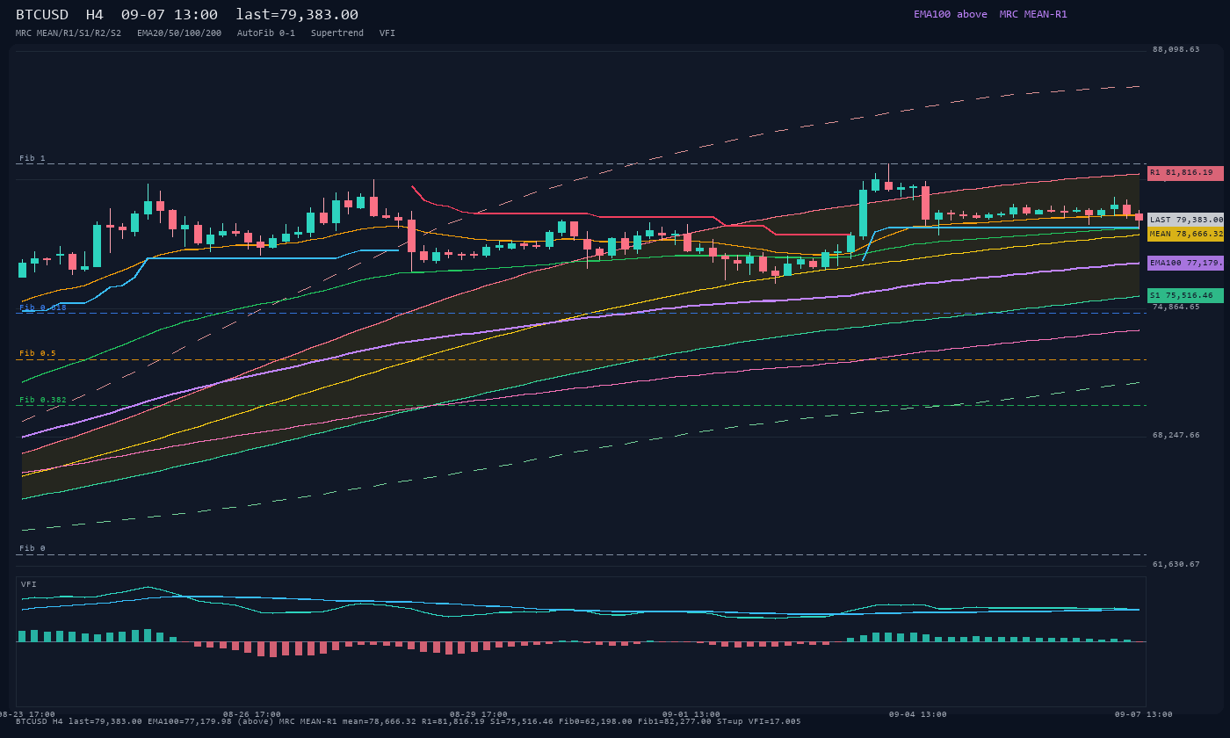Screen dimensions: 1230x738
Task: Click the MRC MEAN-R1 status text
Action: 1033,14
